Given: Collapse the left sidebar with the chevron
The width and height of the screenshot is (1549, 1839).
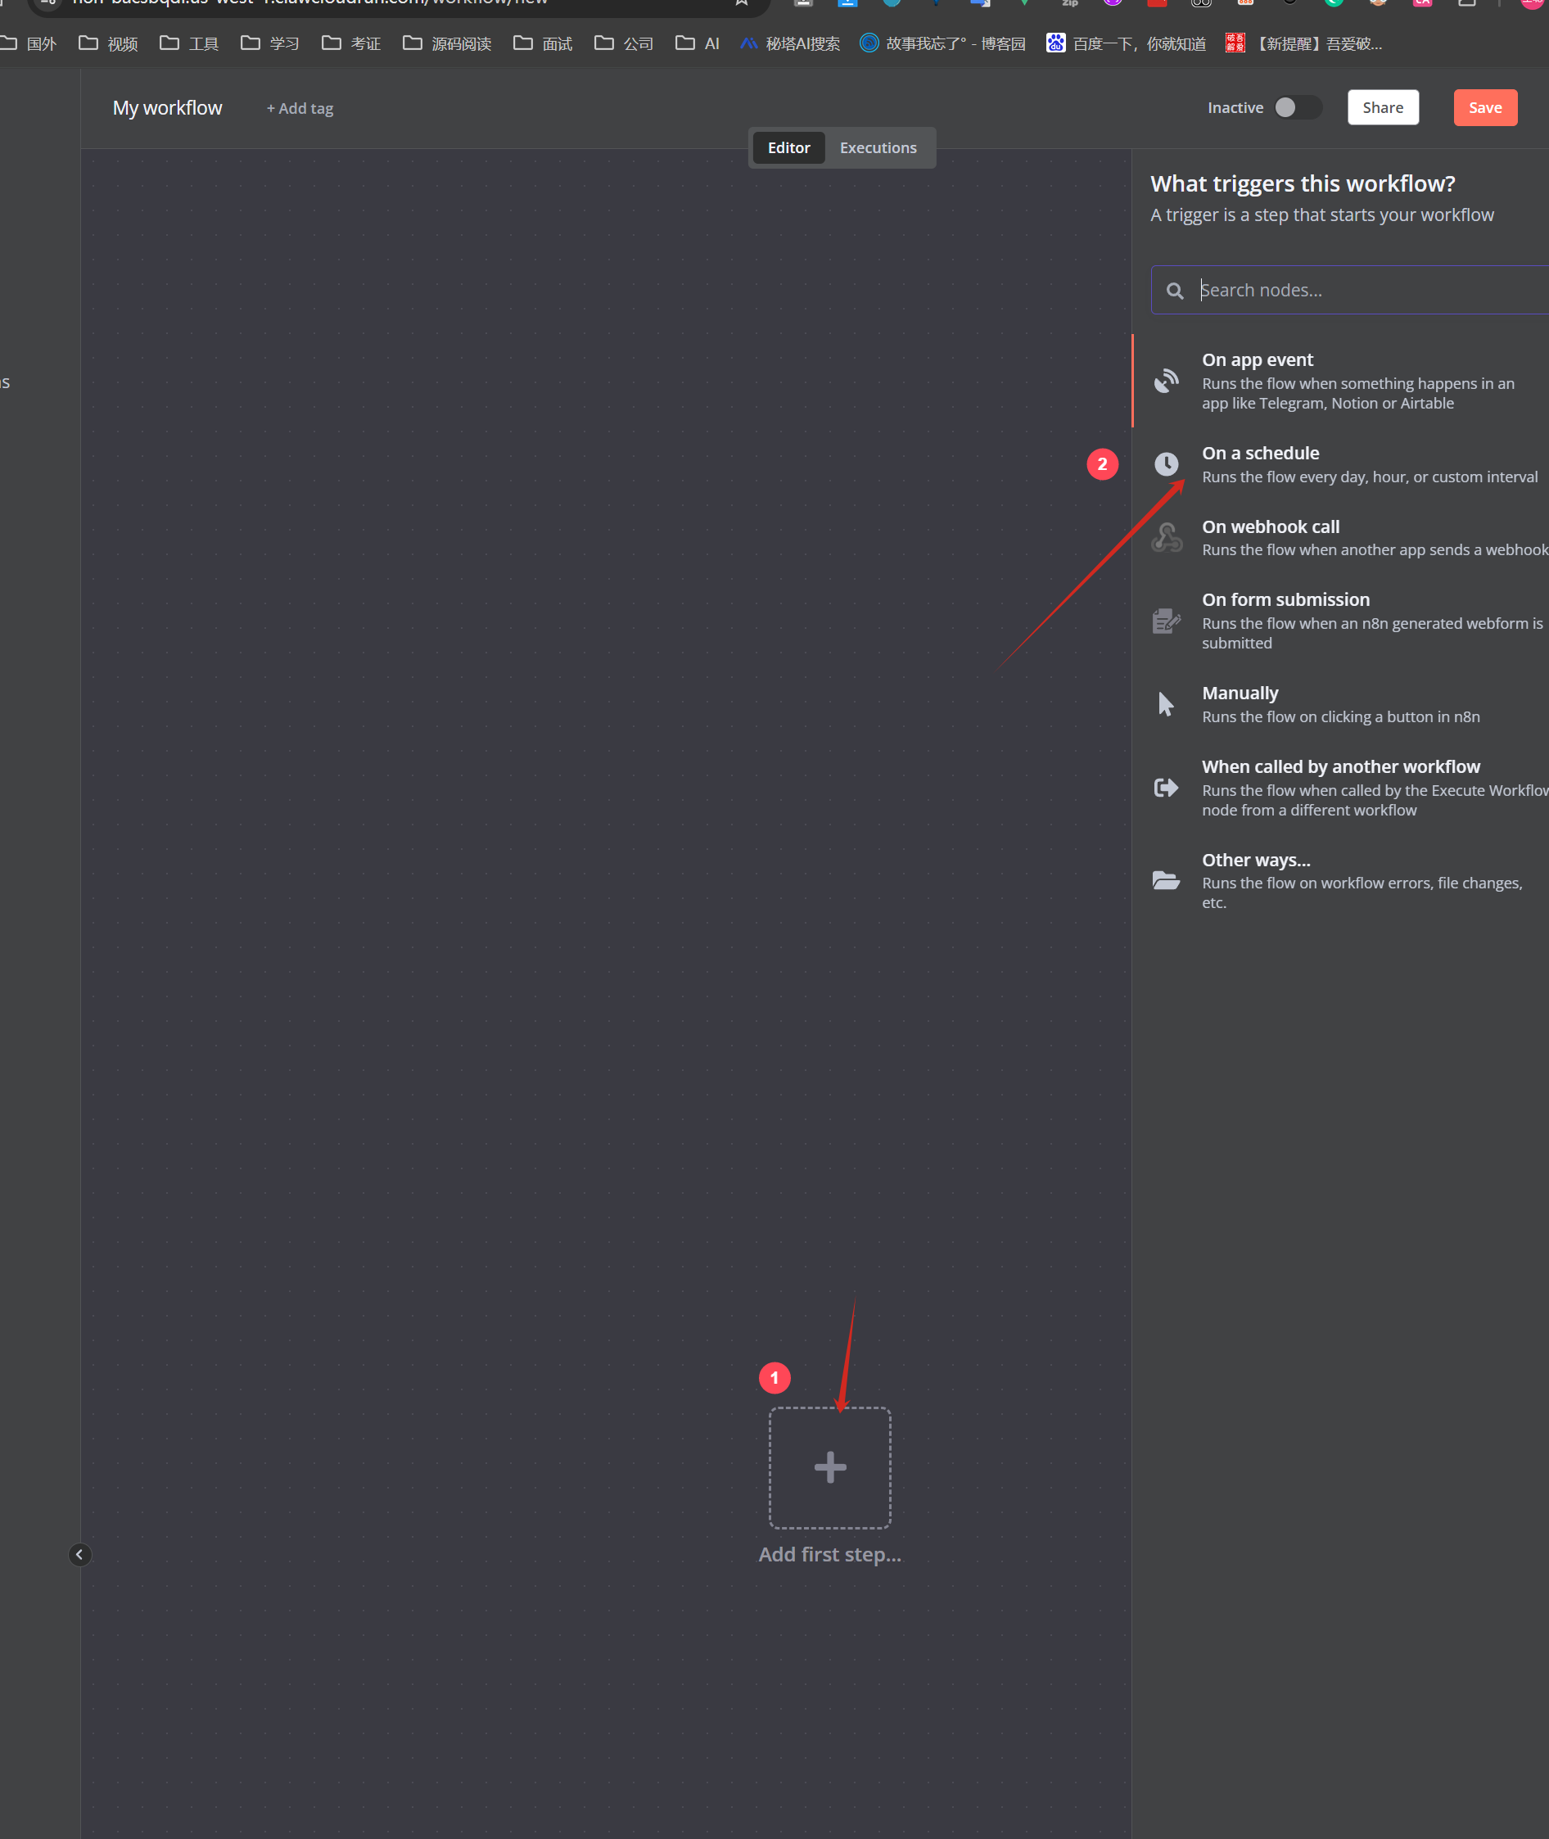Looking at the screenshot, I should coord(79,1554).
